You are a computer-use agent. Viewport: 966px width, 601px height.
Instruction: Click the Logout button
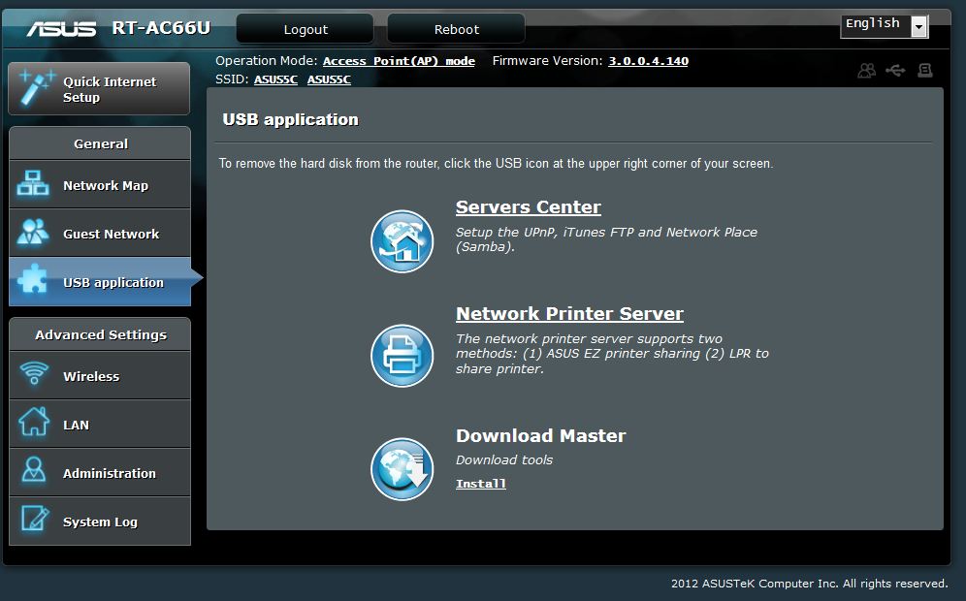click(x=305, y=29)
